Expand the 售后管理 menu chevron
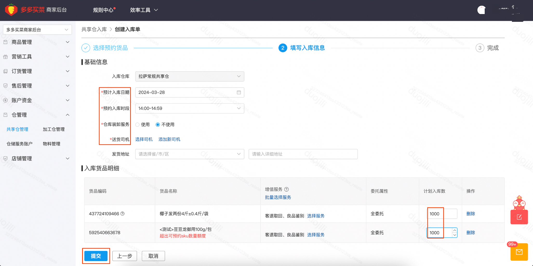Screen dimensions: 533x266 pos(68,86)
